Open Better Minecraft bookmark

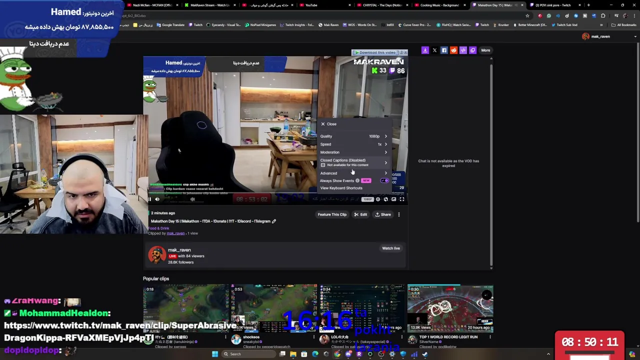click(529, 25)
